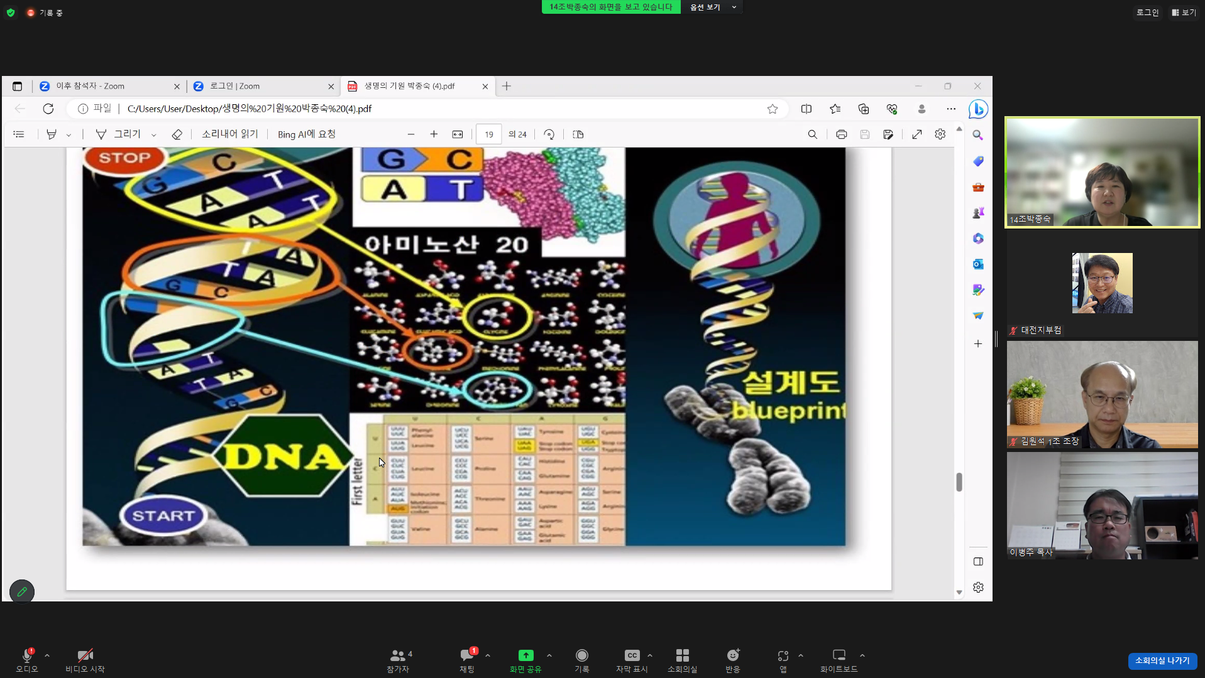Click the record (기록) button
Viewport: 1205px width, 678px height.
click(582, 660)
